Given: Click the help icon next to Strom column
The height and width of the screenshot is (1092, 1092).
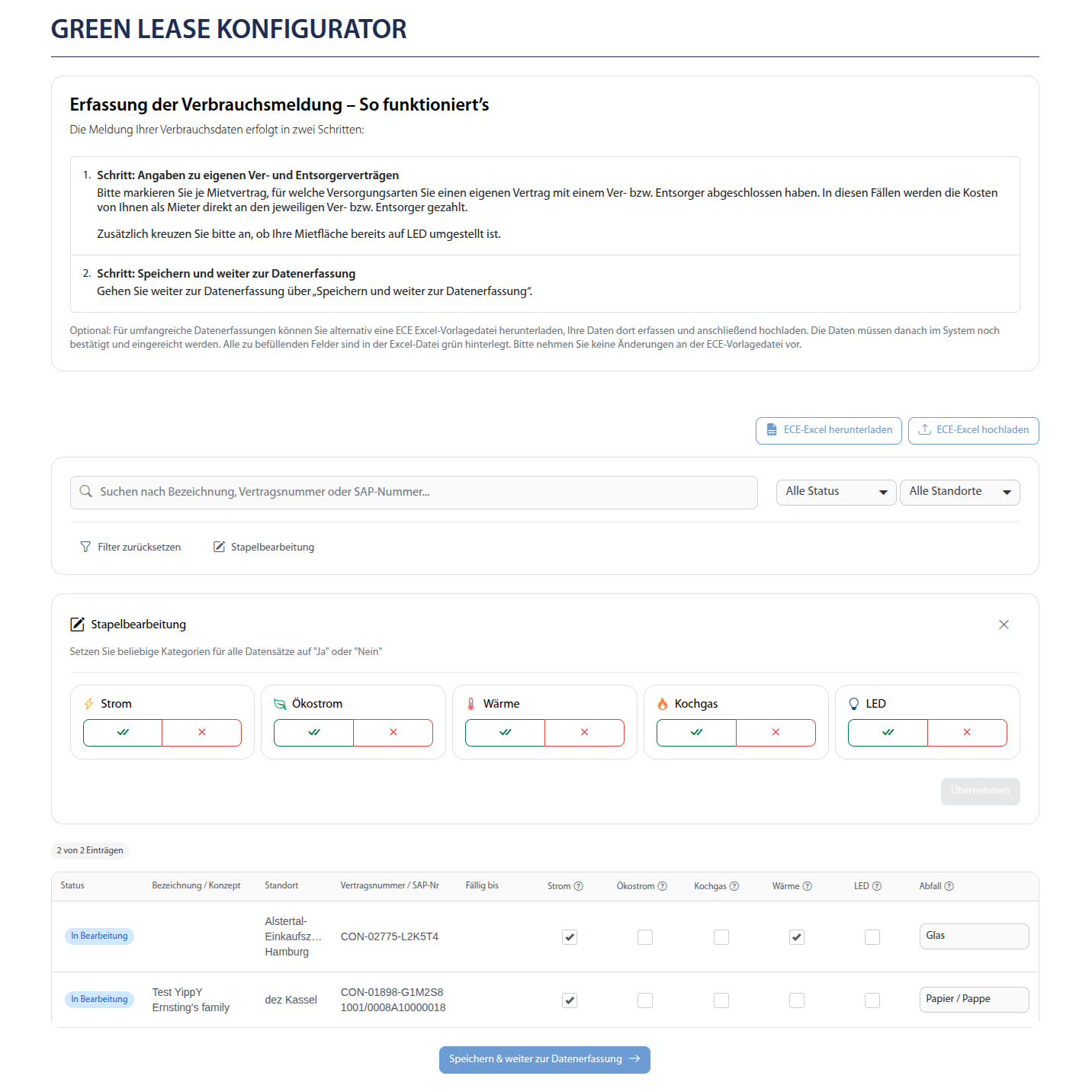Looking at the screenshot, I should (578, 885).
